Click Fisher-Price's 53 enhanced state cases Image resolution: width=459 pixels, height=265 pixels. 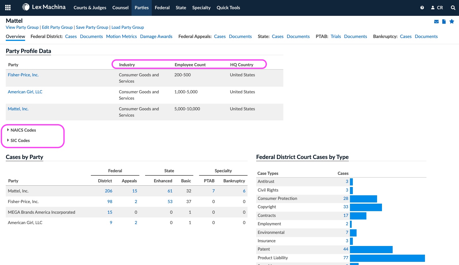[x=170, y=202]
